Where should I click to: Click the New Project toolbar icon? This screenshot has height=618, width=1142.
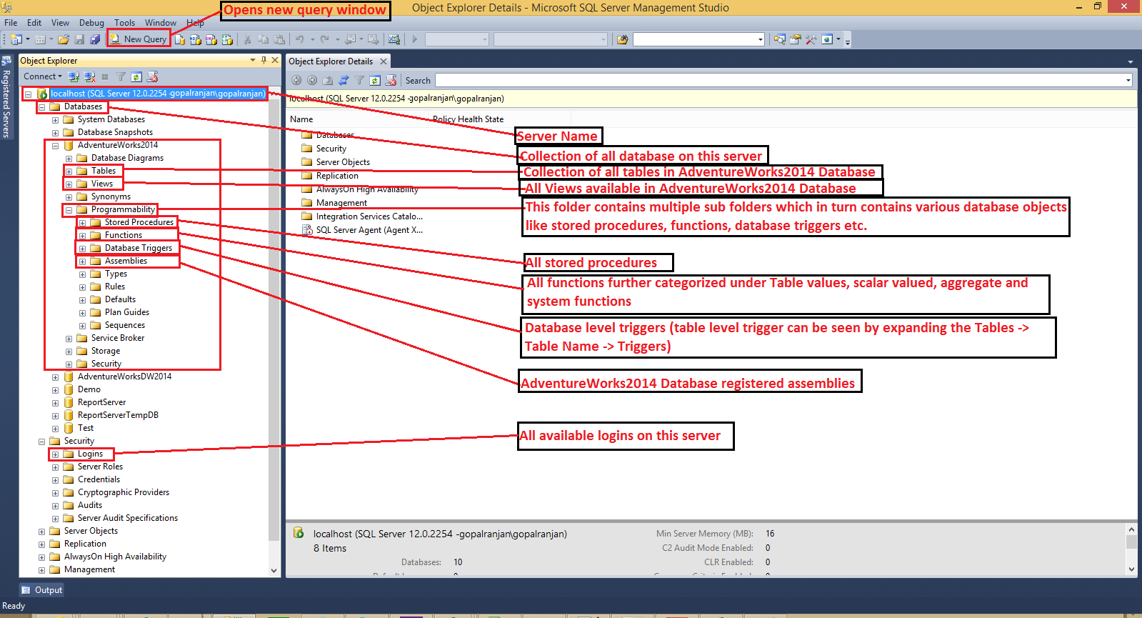16,39
